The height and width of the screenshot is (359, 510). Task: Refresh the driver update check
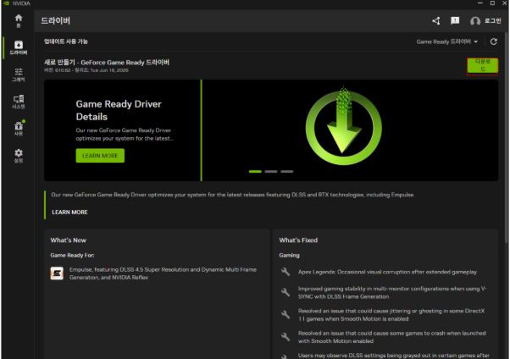494,41
